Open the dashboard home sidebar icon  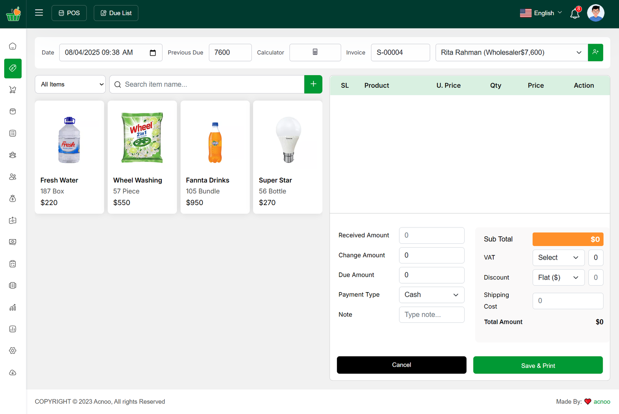[x=13, y=46]
